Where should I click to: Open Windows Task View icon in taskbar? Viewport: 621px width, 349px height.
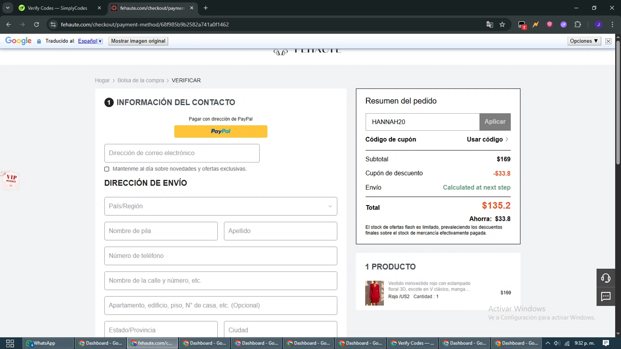pos(10,343)
